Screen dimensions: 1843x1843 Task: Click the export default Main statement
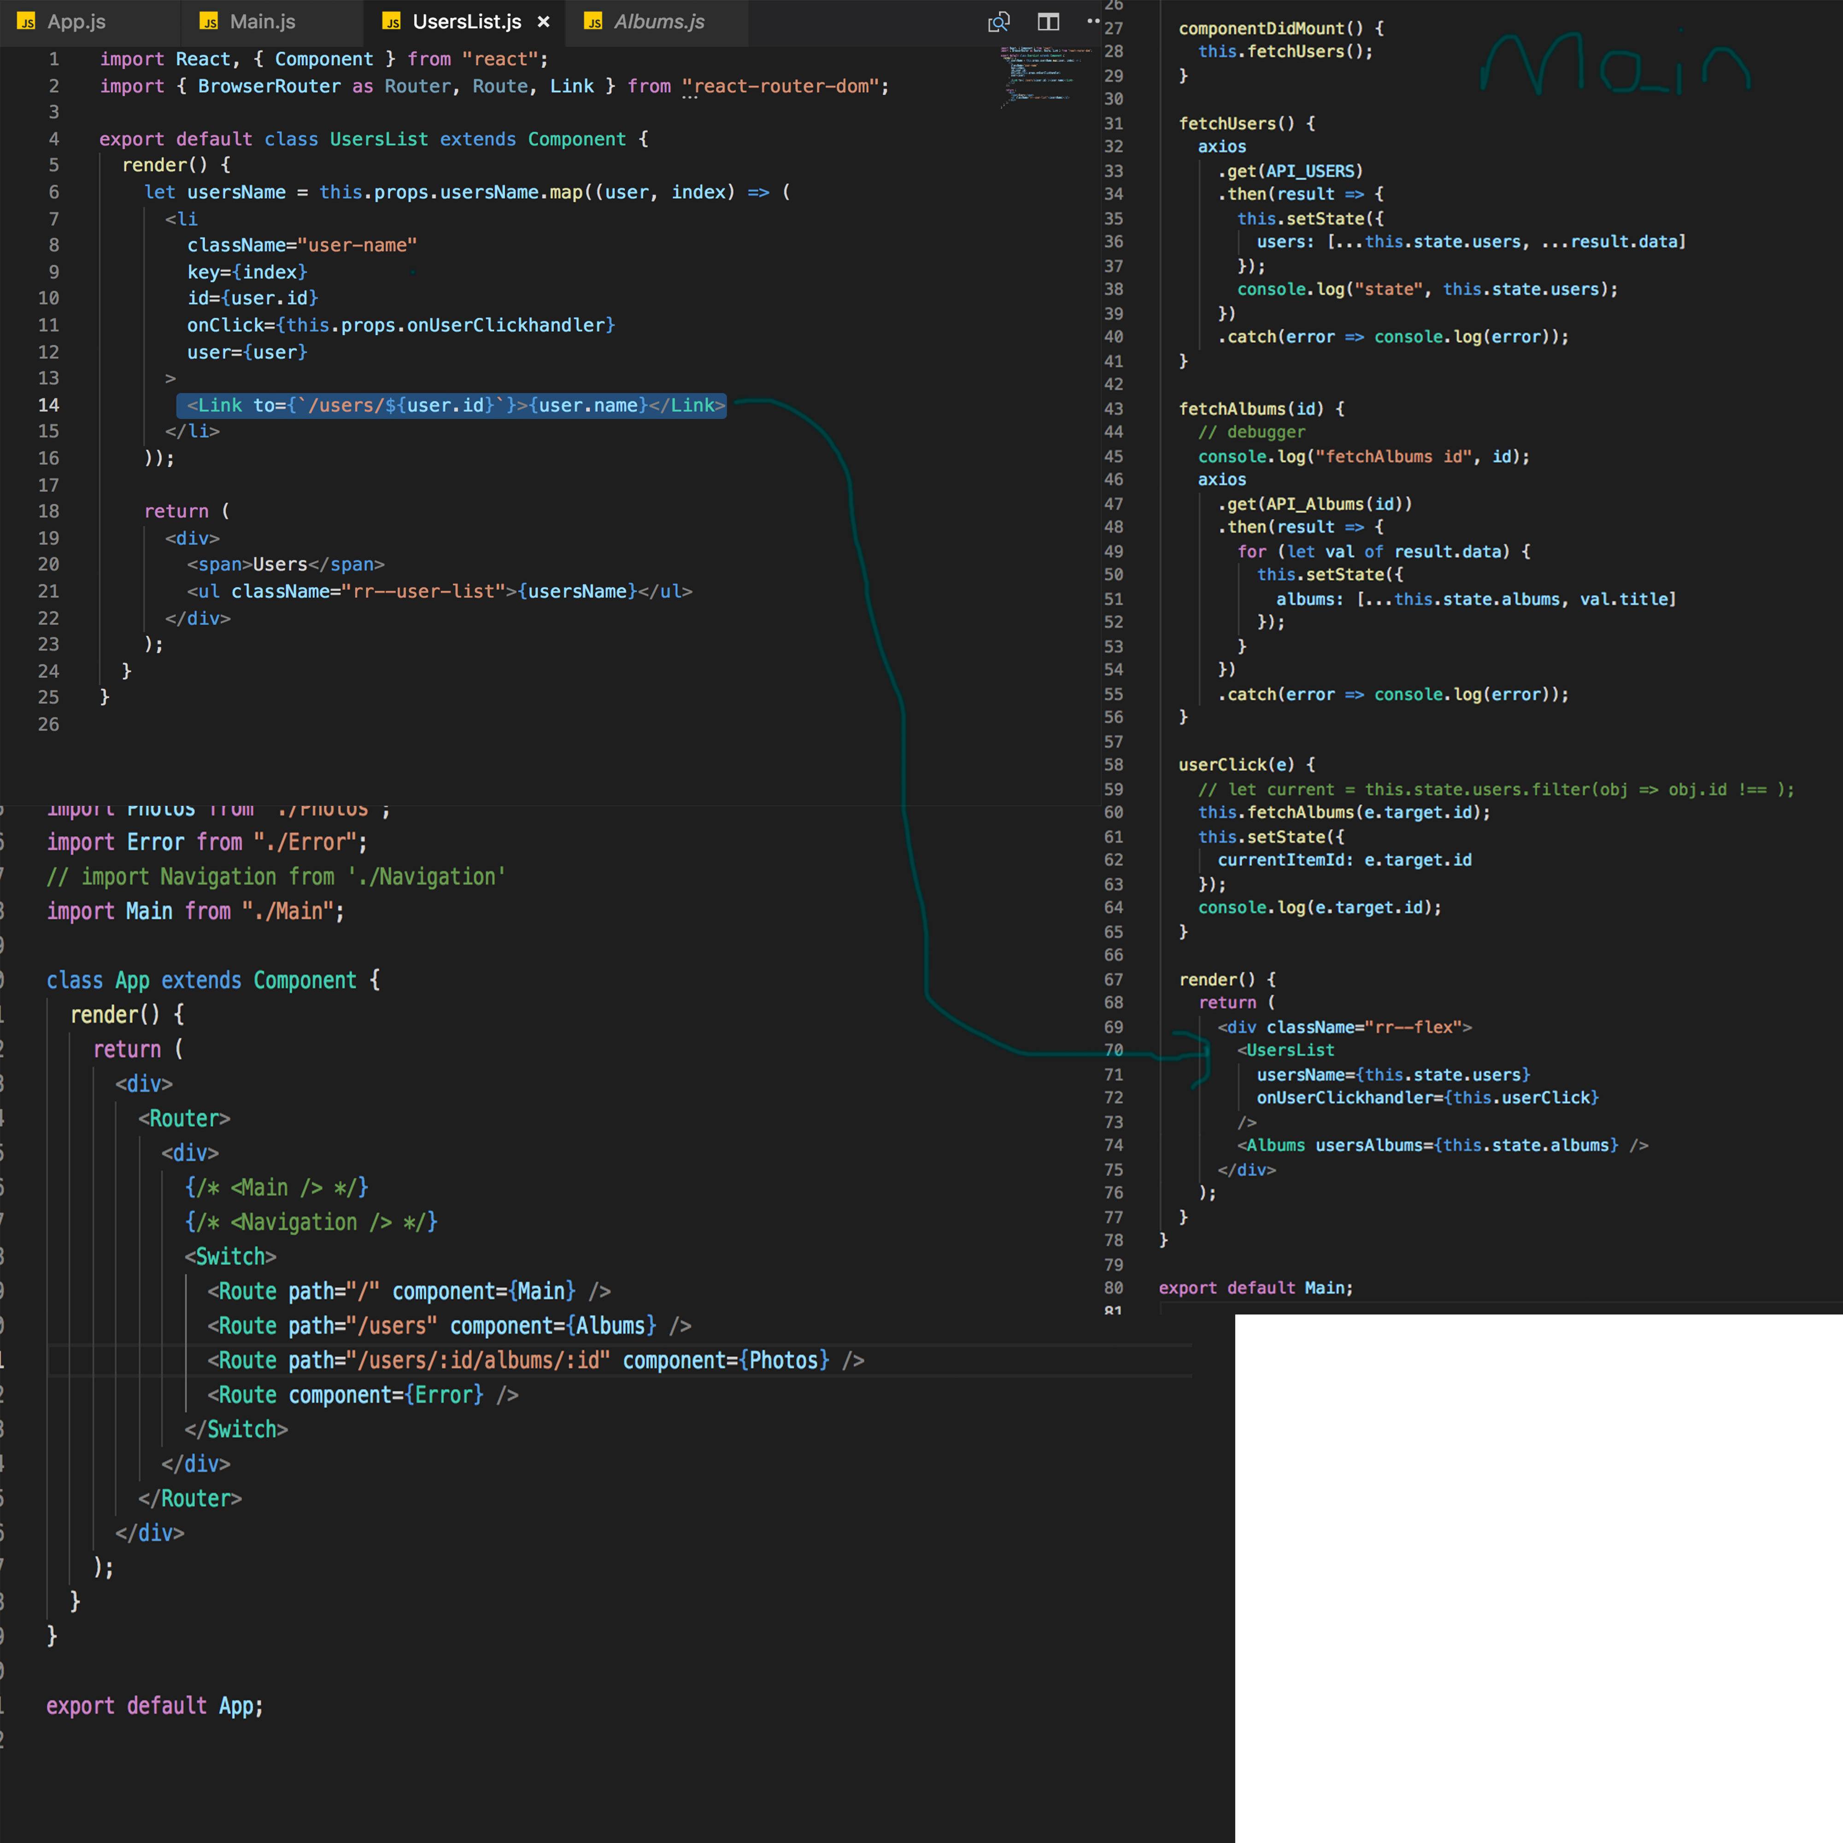point(1256,1288)
